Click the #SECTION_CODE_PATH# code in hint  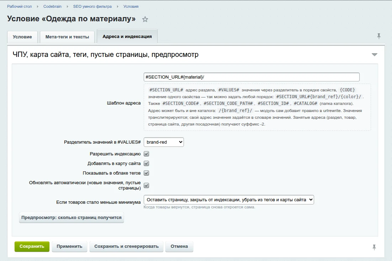(x=228, y=103)
